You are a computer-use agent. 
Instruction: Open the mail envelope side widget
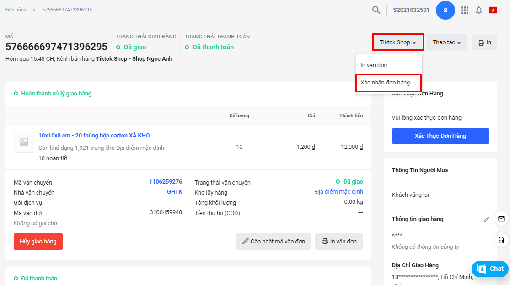[501, 218]
